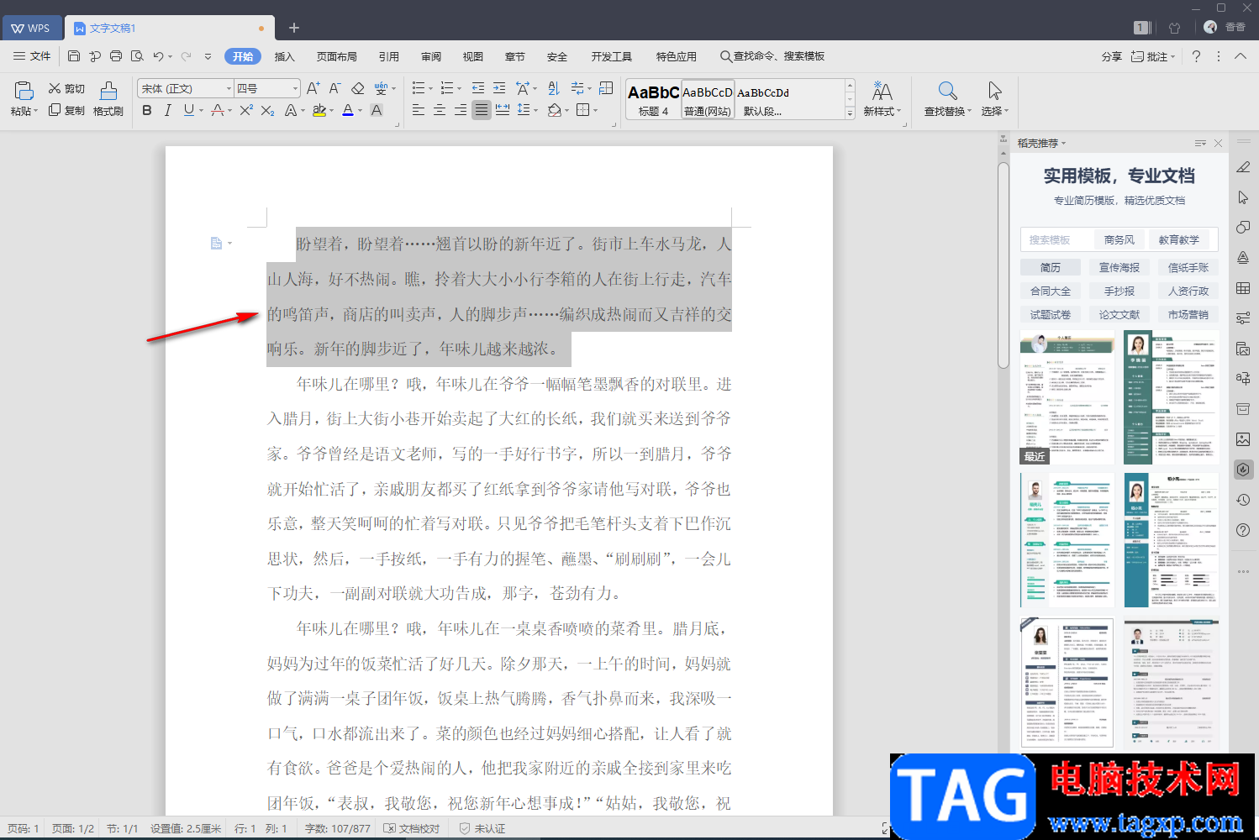Click the Find and Replace magnifier icon
Image resolution: width=1259 pixels, height=840 pixels.
click(x=947, y=91)
